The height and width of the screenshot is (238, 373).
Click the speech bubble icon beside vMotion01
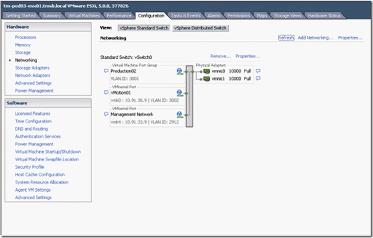(106, 92)
